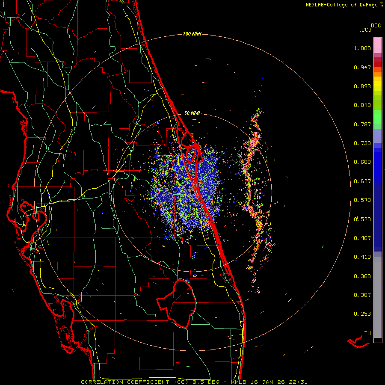The image size is (385, 385).
Task: Click the 0.5 DEG elevation text
Action: pyautogui.click(x=206, y=382)
